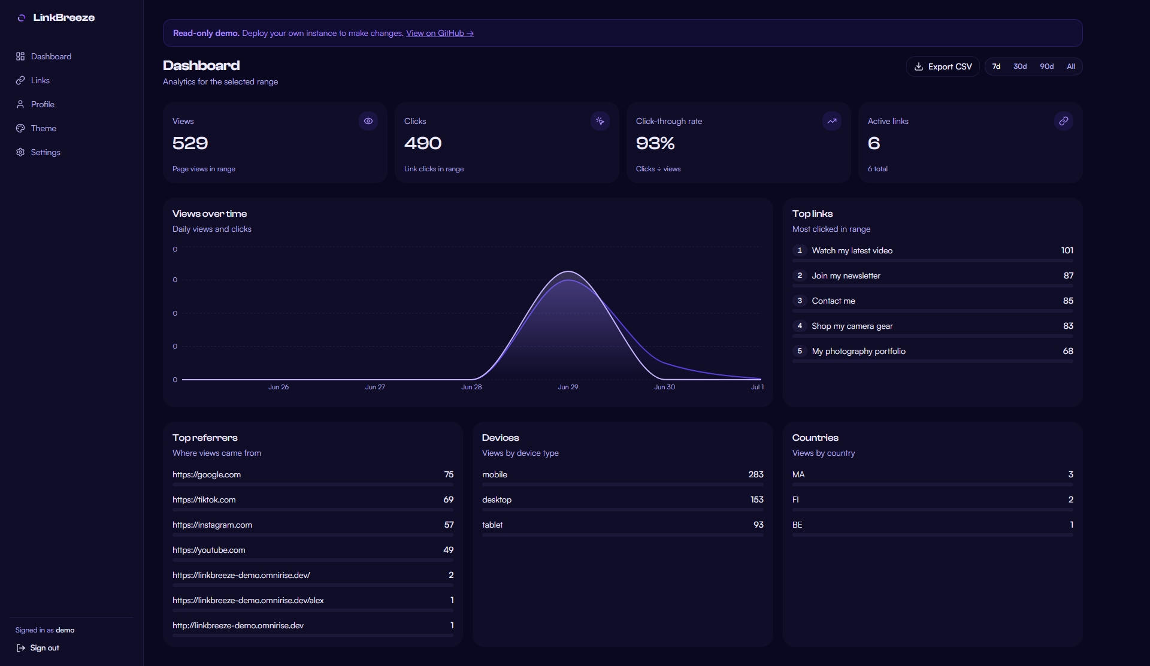1150x666 pixels.
Task: Click referrer https://tiktok.com
Action: (204, 500)
